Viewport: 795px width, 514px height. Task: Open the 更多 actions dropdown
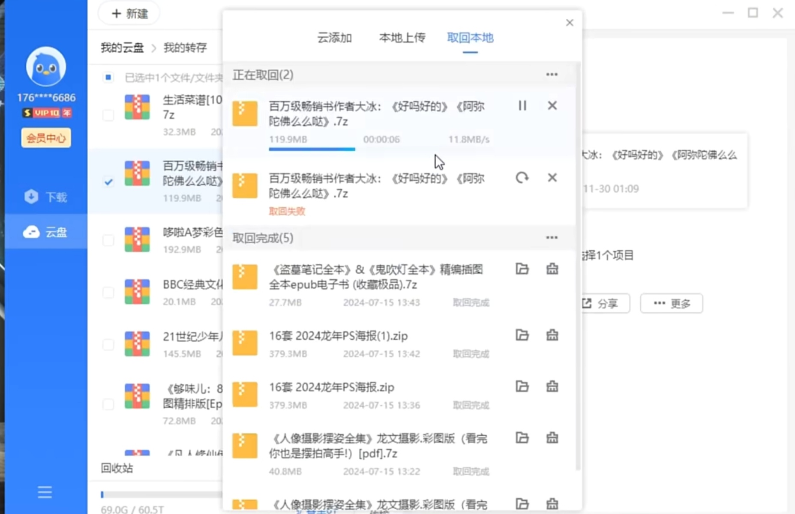(x=671, y=304)
